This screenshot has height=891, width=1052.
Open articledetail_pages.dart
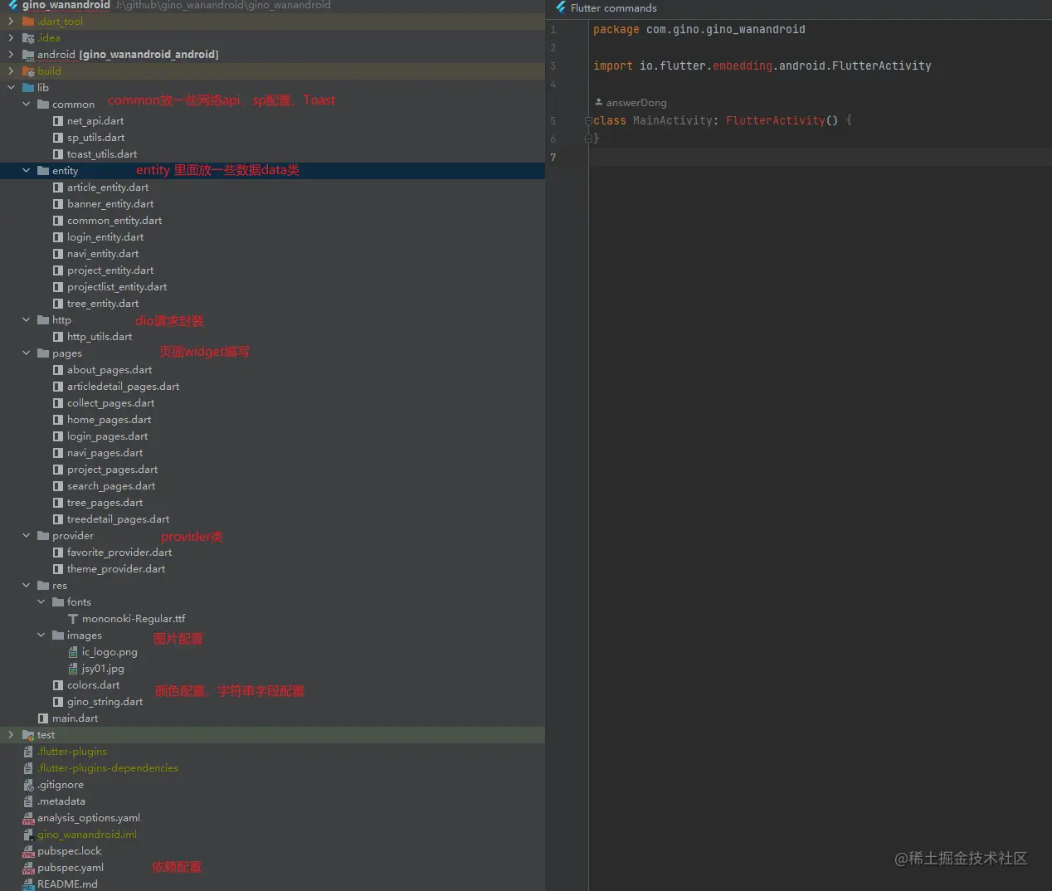coord(123,387)
